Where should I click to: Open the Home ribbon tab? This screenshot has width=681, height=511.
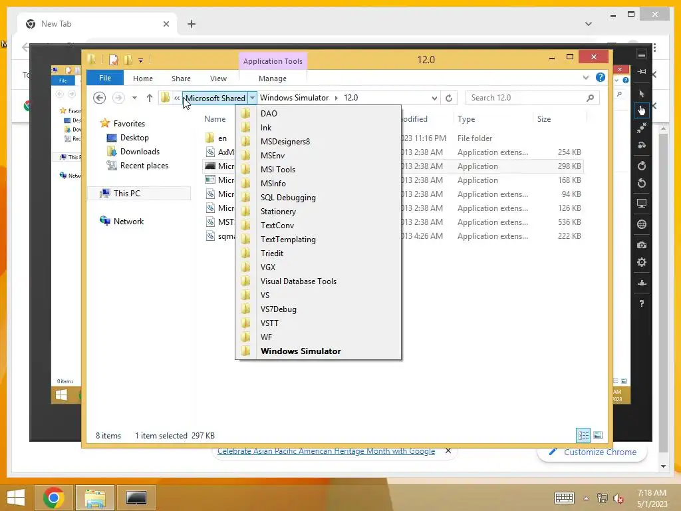(x=143, y=79)
